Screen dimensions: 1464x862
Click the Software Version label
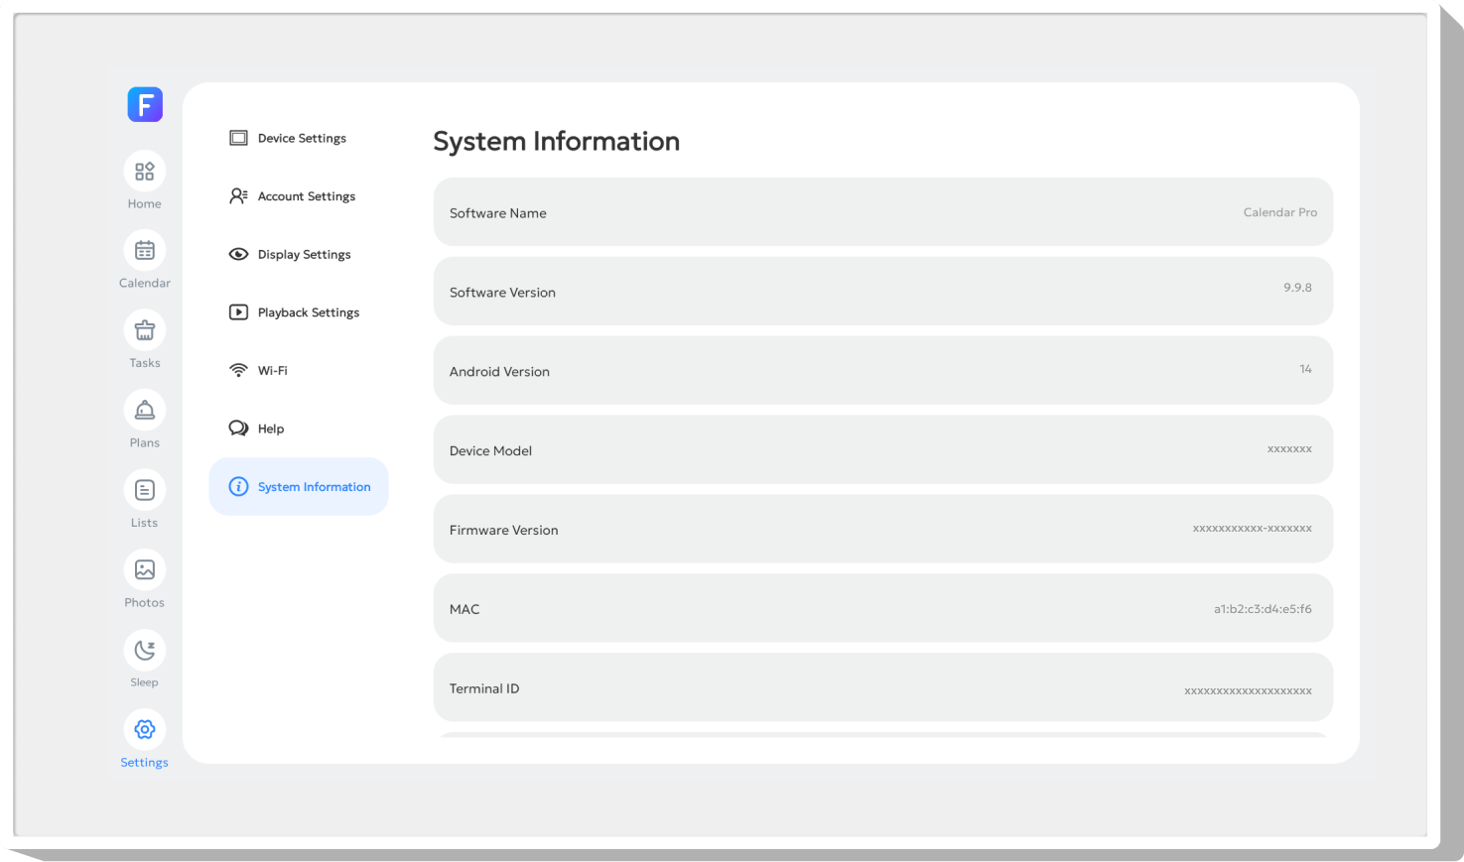tap(502, 293)
